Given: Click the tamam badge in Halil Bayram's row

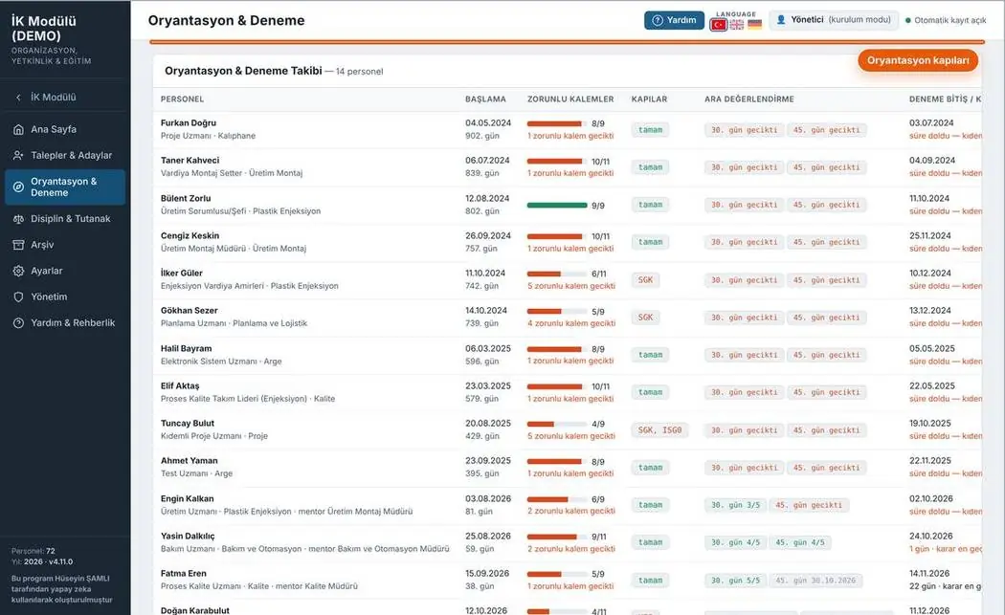Looking at the screenshot, I should pos(650,355).
